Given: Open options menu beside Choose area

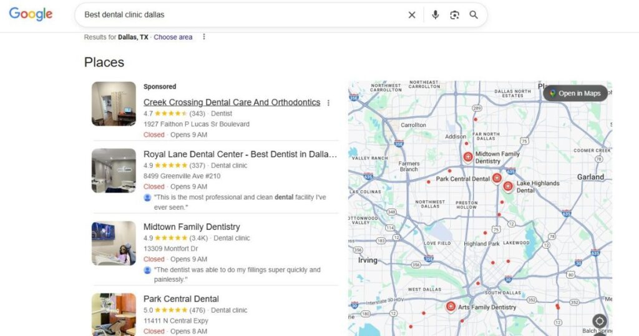Looking at the screenshot, I should coord(204,37).
